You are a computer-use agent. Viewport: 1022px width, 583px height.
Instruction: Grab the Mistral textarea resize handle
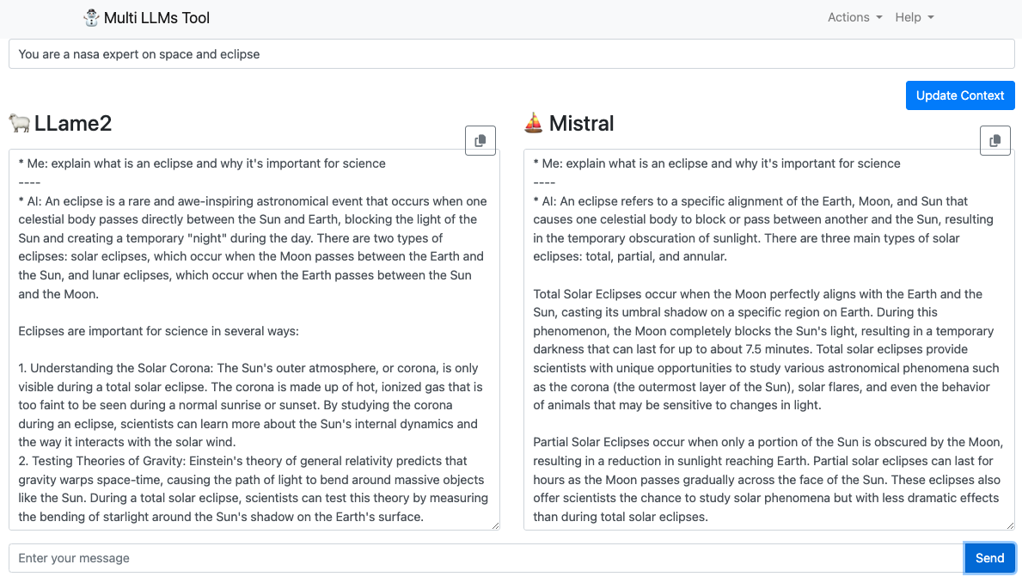tap(1009, 525)
